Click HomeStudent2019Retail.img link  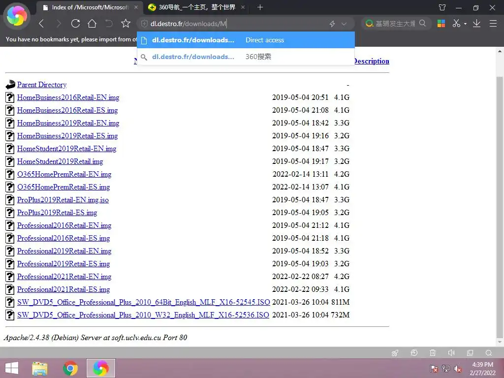click(60, 161)
